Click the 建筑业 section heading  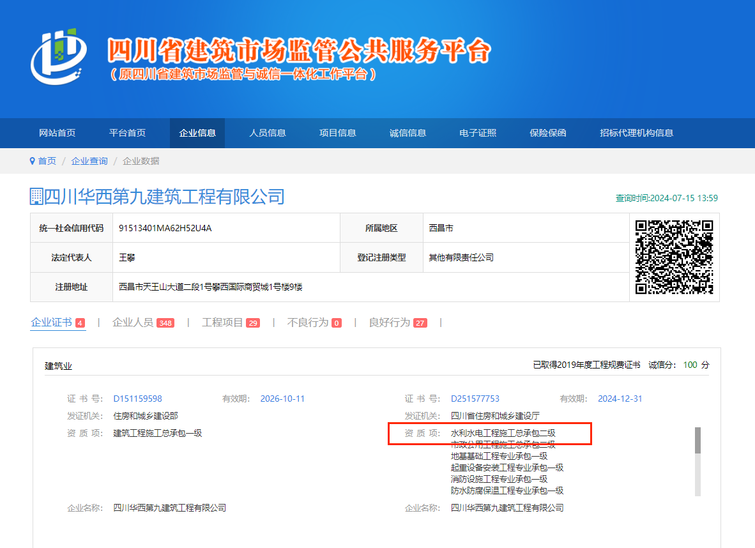tap(58, 366)
